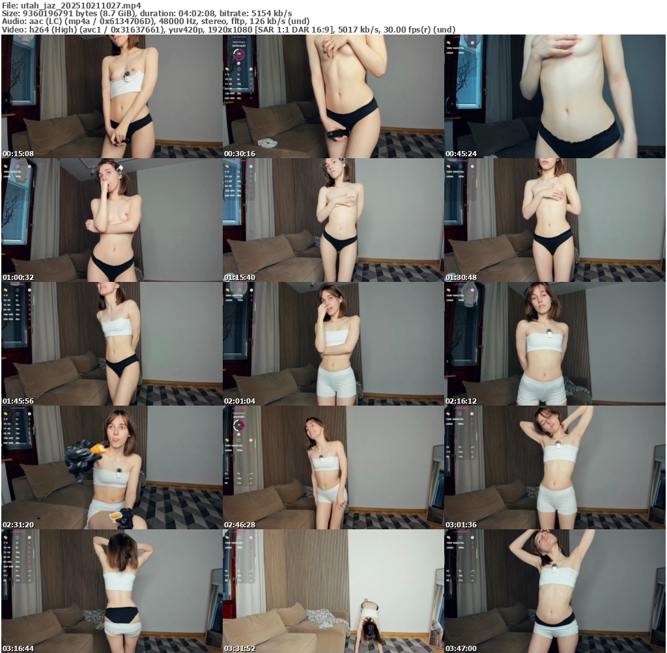This screenshot has height=653, width=667.
Task: Click the thumbnail at 00:45:24
Action: 554,96
